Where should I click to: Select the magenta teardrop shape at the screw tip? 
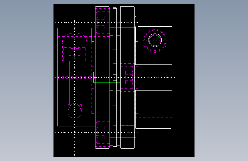[75, 111]
